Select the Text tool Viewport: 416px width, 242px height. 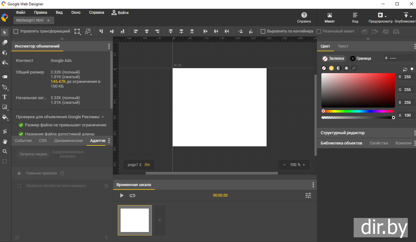[5, 97]
